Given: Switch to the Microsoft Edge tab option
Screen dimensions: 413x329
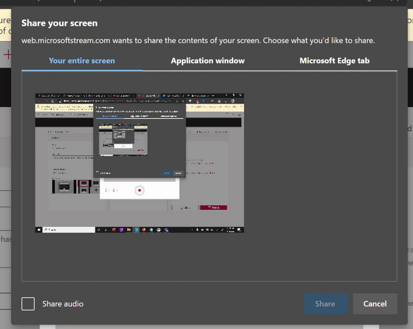Looking at the screenshot, I should 335,60.
